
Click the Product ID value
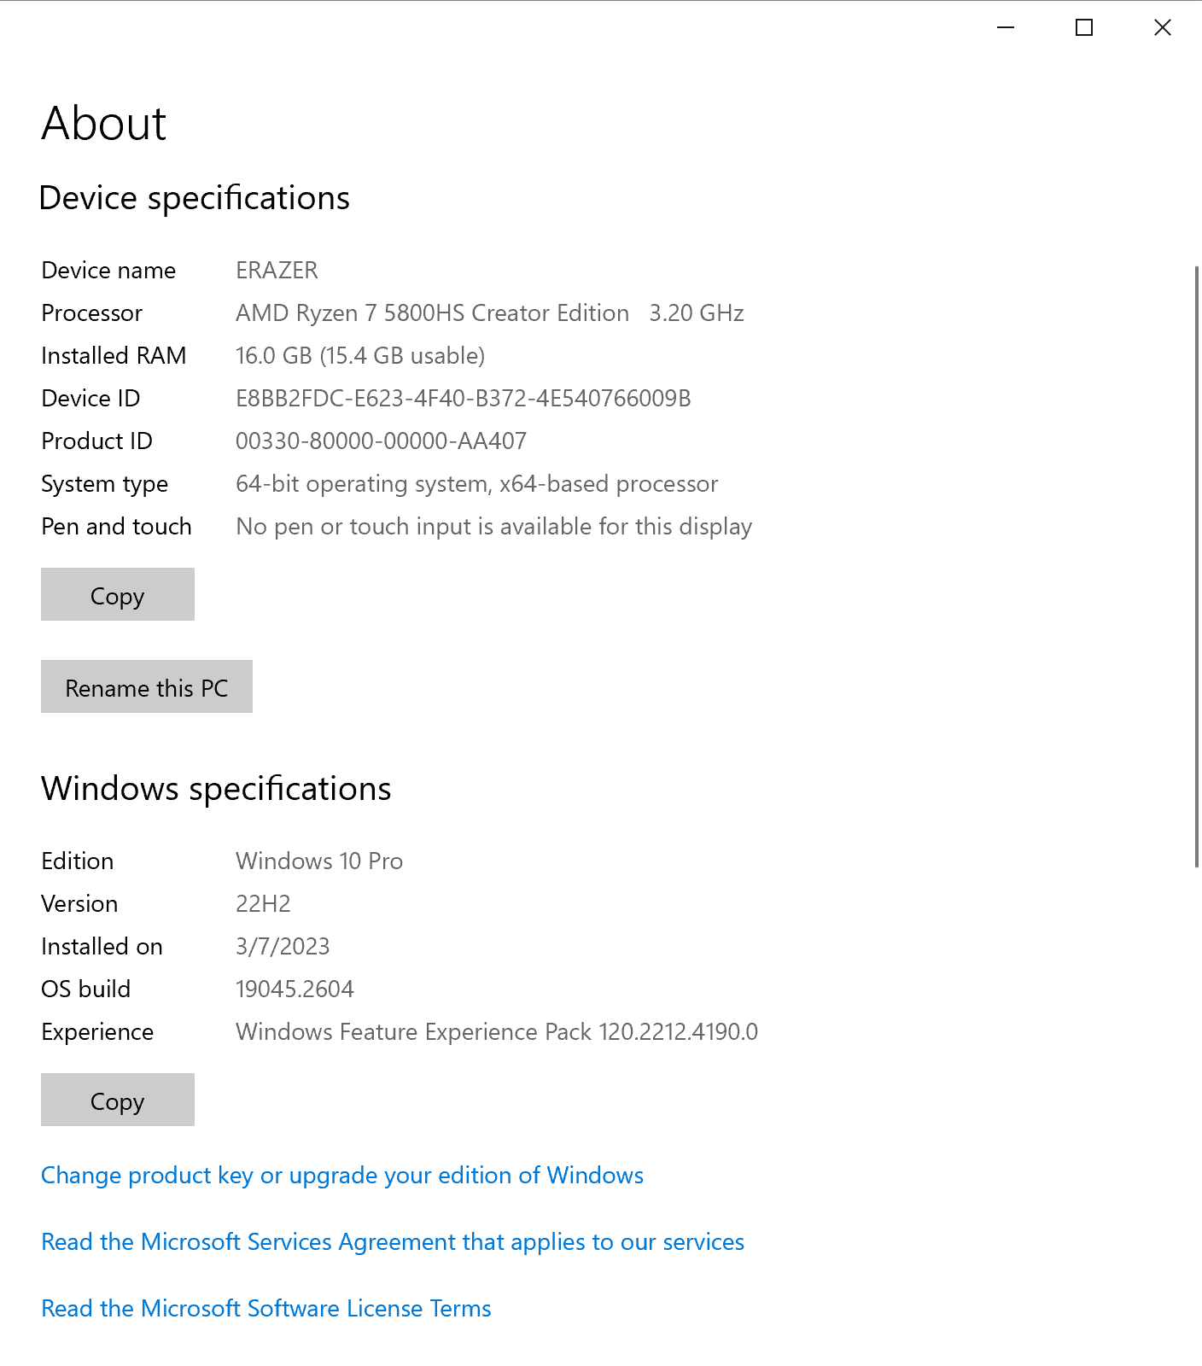[381, 441]
